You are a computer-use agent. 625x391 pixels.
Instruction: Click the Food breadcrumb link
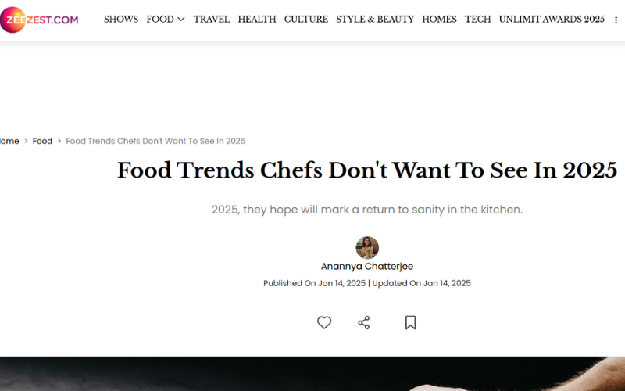coord(42,141)
